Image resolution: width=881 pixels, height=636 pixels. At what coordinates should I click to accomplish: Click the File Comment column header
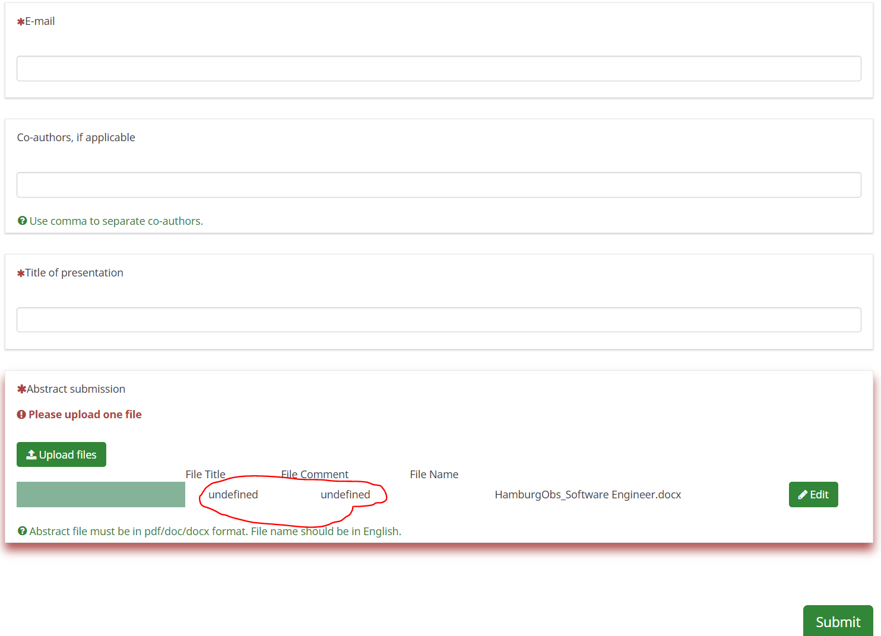(x=314, y=474)
